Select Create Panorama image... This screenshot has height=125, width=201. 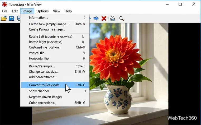(x=55, y=29)
